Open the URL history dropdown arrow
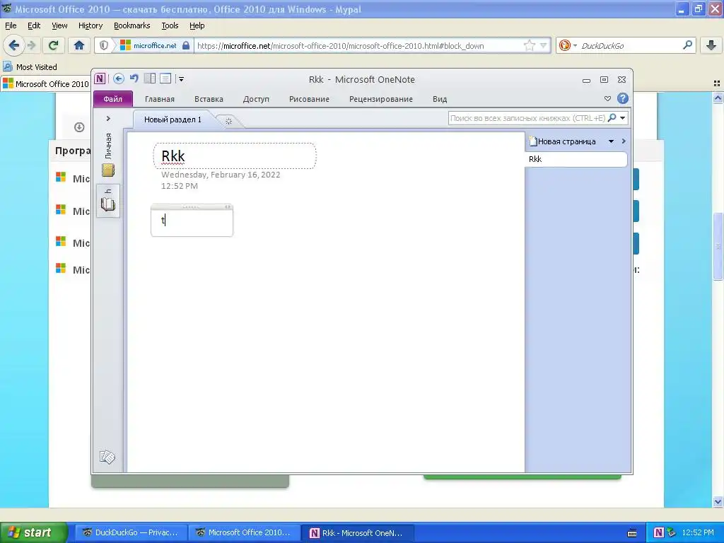 tap(544, 45)
